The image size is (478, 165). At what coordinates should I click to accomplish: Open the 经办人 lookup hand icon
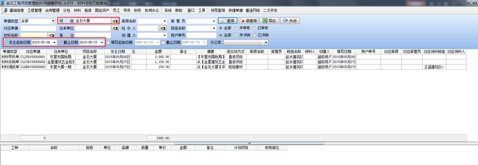(162, 28)
